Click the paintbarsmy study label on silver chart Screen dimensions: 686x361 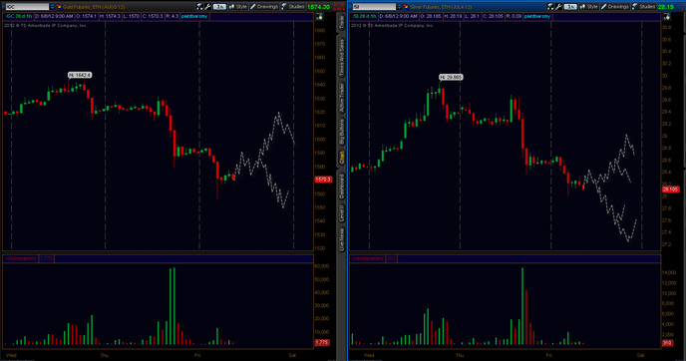tap(537, 16)
